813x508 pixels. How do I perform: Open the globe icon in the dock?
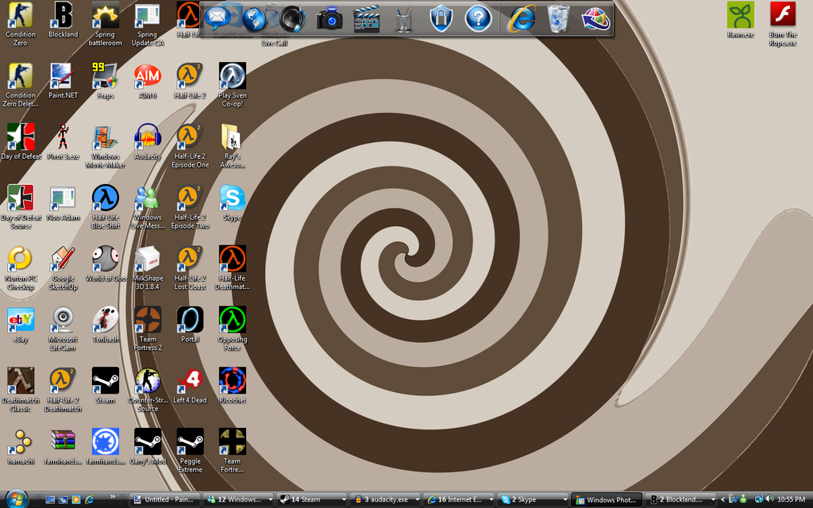click(254, 19)
